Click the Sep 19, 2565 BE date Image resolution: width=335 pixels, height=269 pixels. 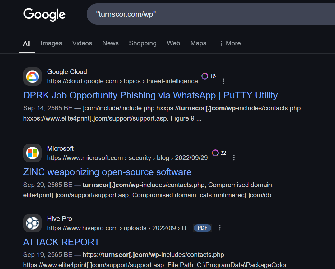pyautogui.click(x=48, y=255)
